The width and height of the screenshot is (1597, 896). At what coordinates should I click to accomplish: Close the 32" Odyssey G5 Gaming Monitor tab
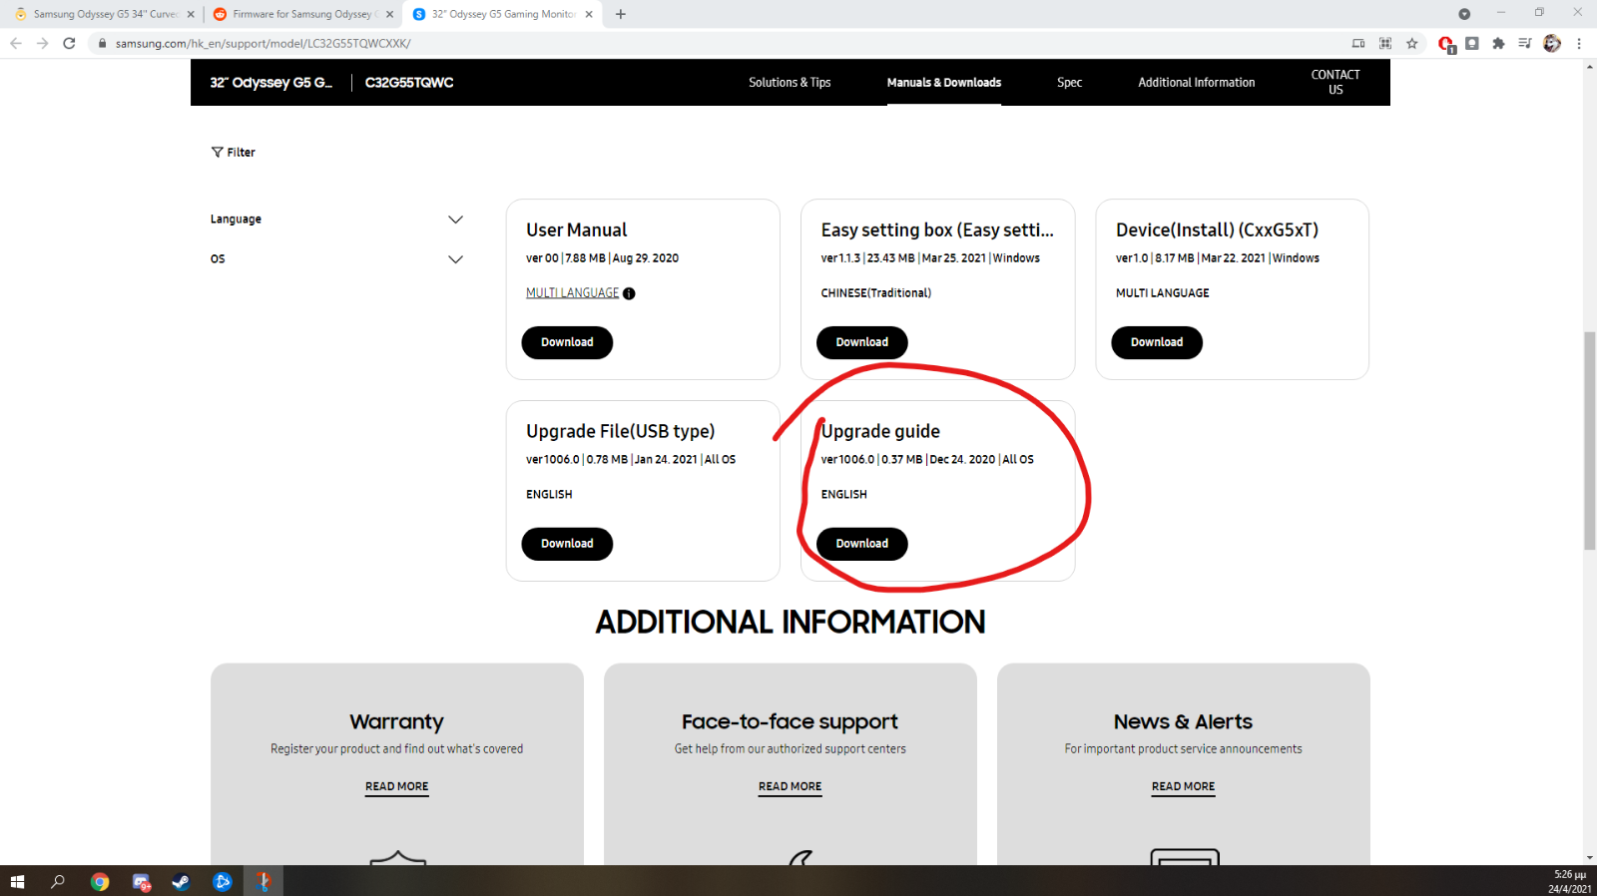pyautogui.click(x=589, y=14)
